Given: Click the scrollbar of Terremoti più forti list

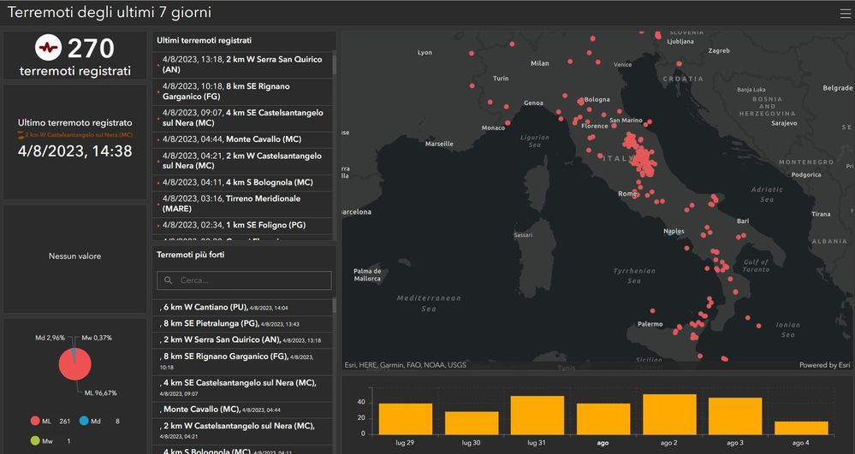Looking at the screenshot, I should pos(334,306).
